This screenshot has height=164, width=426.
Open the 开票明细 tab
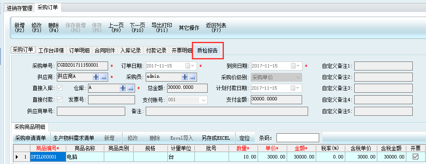182,50
